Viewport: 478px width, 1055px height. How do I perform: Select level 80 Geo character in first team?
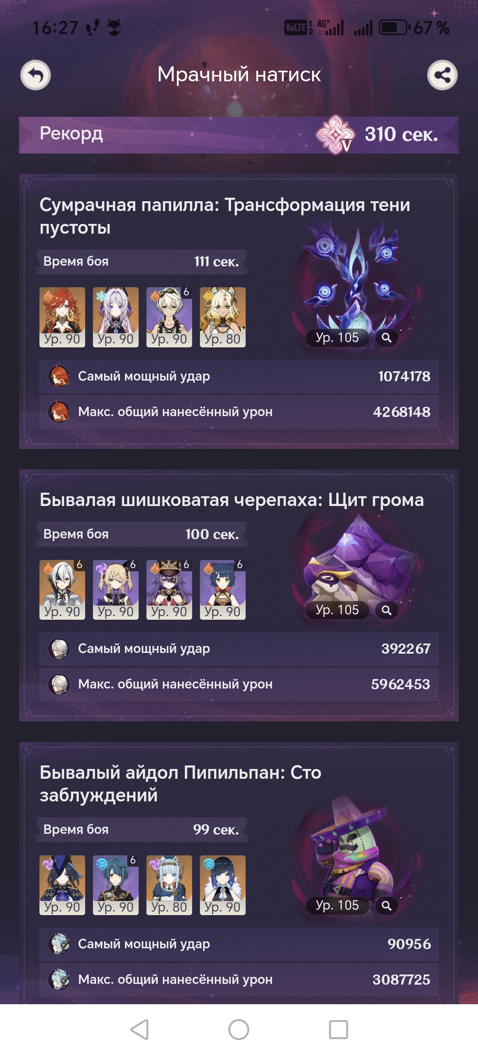pos(223,317)
